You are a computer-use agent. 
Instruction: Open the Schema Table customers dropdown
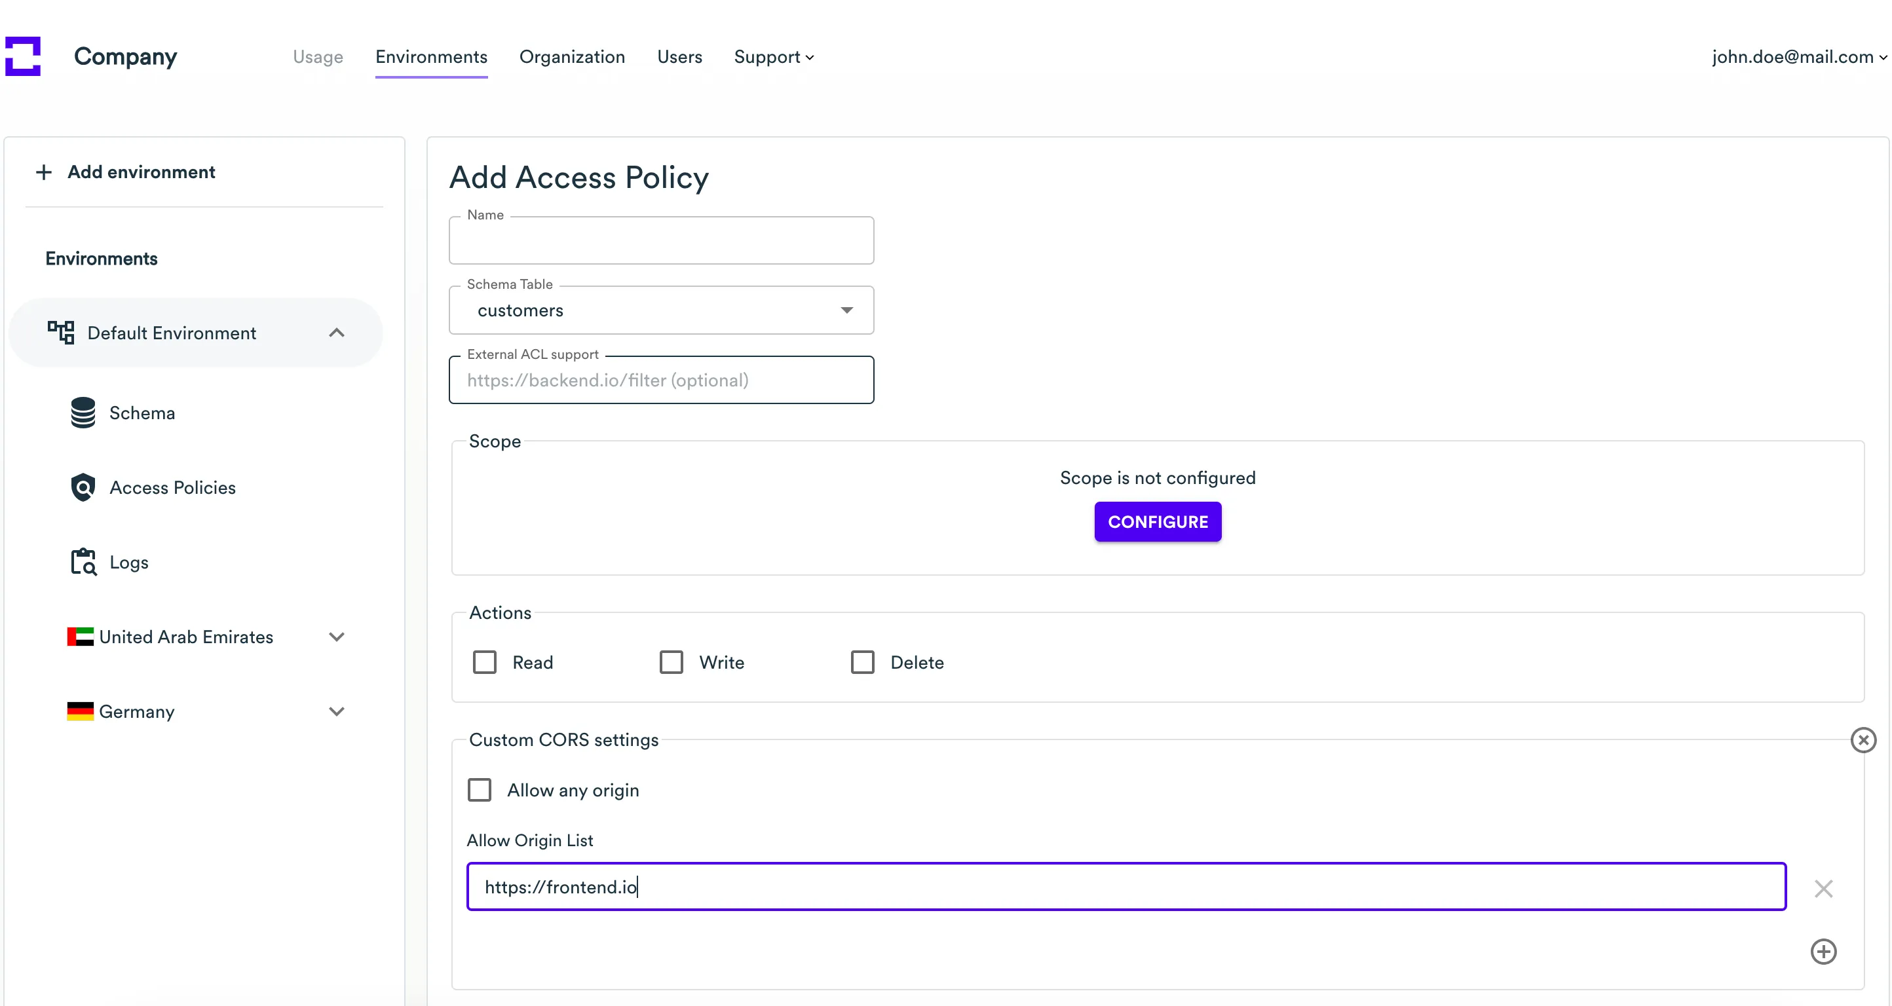[x=661, y=310]
